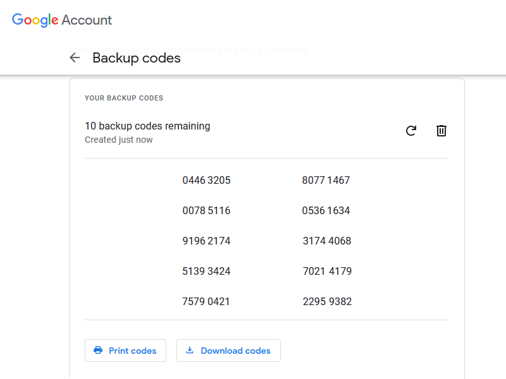Click the Backup codes page title

pos(137,58)
